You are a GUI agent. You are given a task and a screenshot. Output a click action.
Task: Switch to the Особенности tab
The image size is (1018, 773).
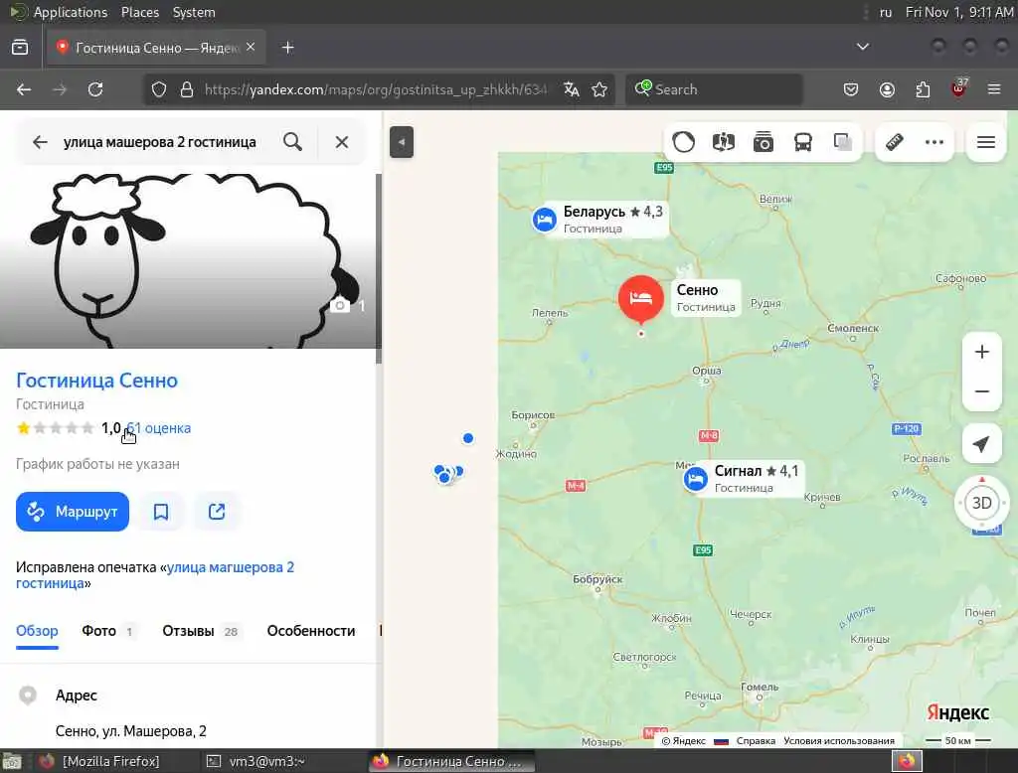pyautogui.click(x=311, y=631)
